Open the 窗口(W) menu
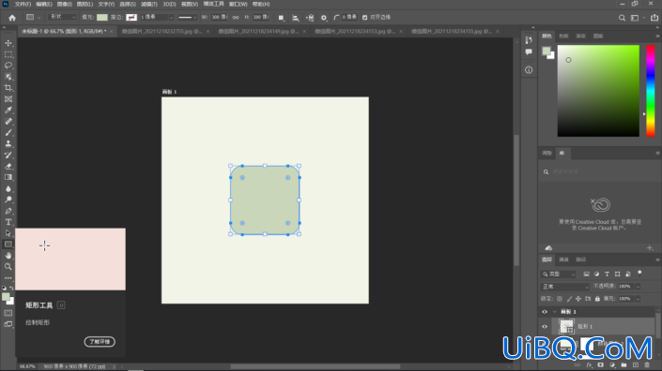This screenshot has width=662, height=371. click(x=239, y=4)
